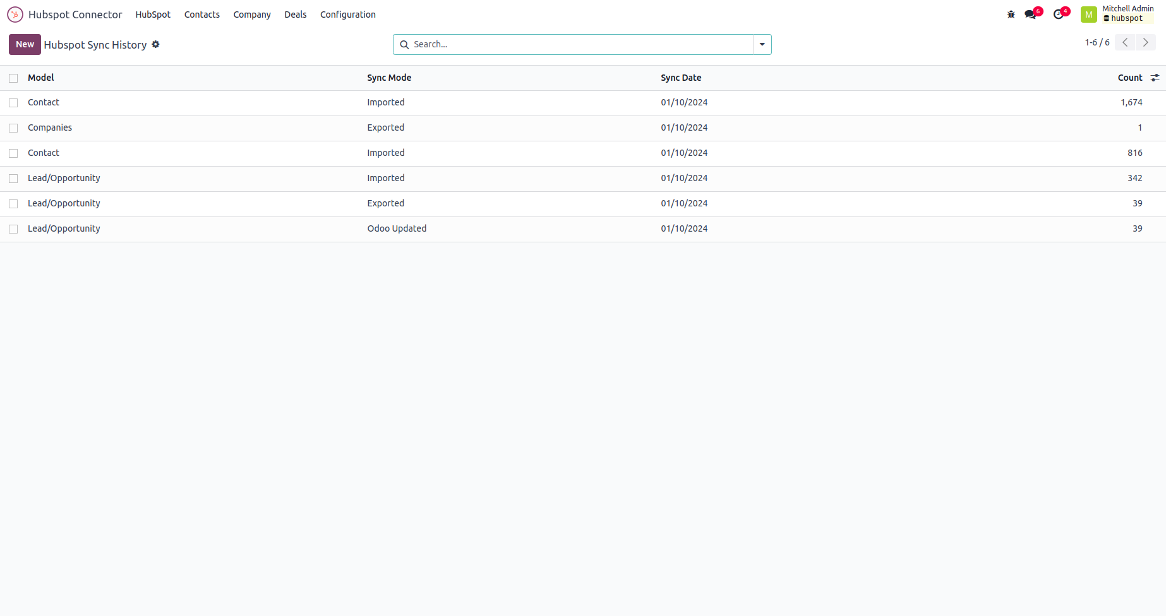Sort by the Count column header
The width and height of the screenshot is (1166, 616).
pos(1130,78)
